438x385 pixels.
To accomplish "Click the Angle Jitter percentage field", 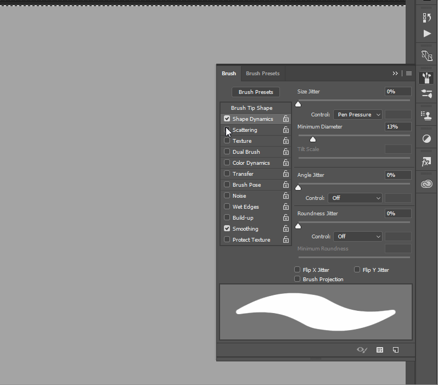I will tap(398, 175).
